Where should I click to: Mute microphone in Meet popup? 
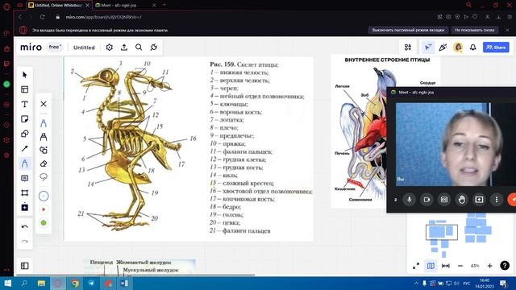point(410,200)
